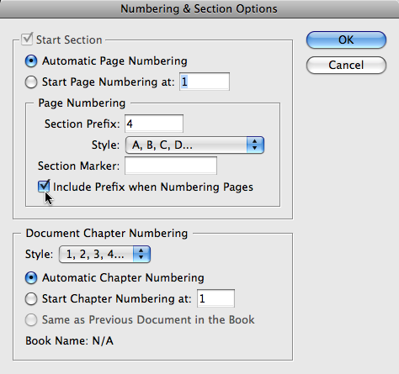Screen dimensions: 399x374
Task: Choose Start Page Numbering at option
Action: [31, 82]
